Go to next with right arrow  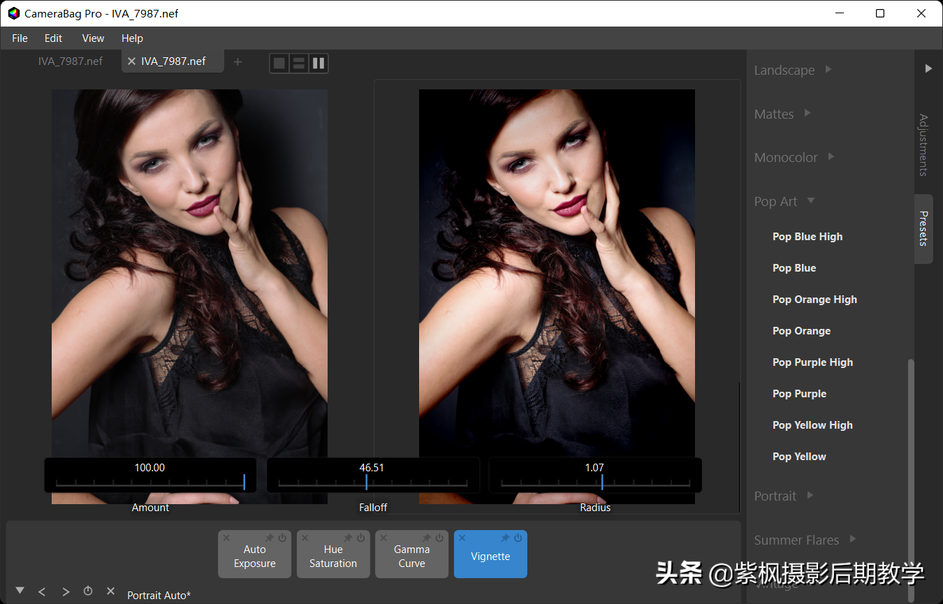click(66, 591)
